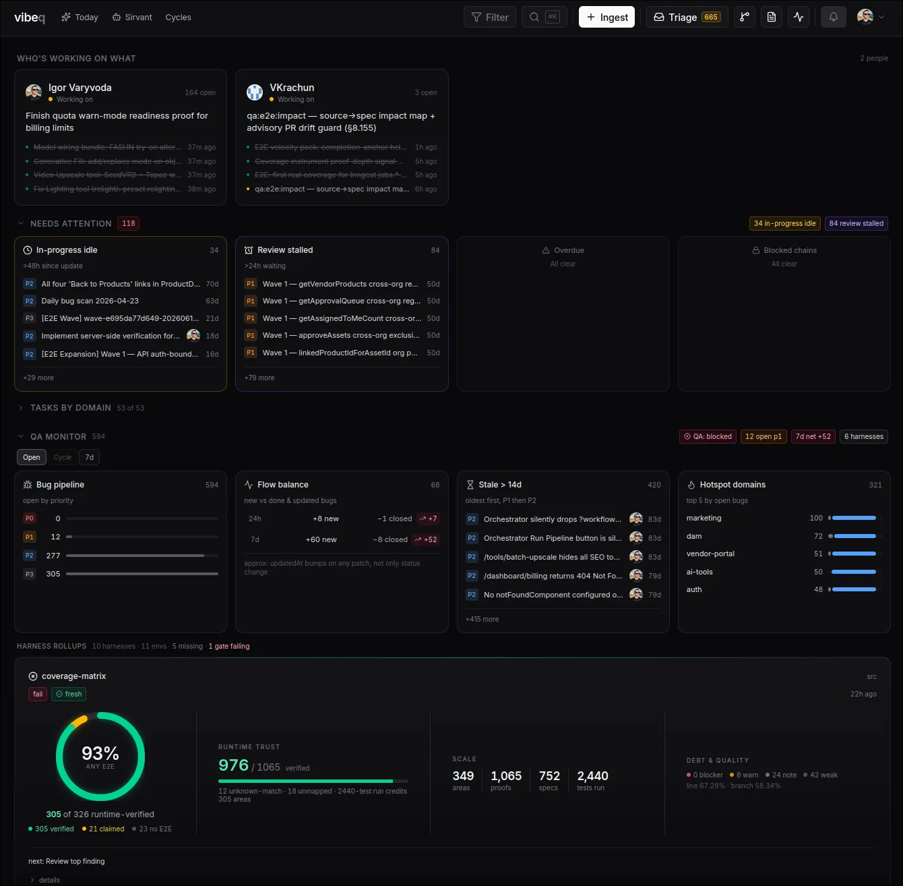Viewport: 903px width, 886px height.
Task: Open the vendor-portal hotspot domain
Action: point(784,554)
